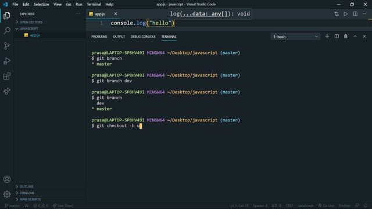Click the feedback icon in status bar
The width and height of the screenshot is (372, 209).
click(x=357, y=206)
